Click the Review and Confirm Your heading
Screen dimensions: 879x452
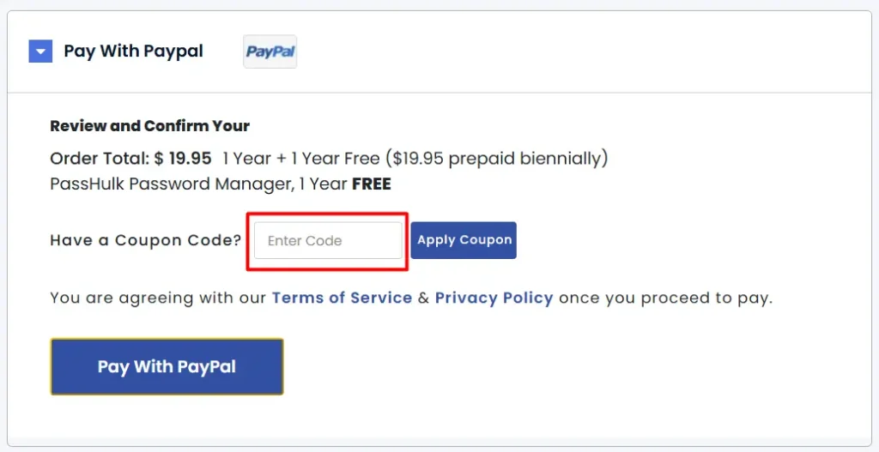click(149, 126)
